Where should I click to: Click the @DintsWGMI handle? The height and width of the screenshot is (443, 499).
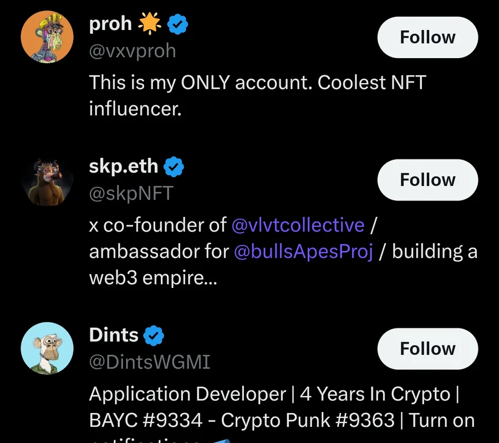coord(150,362)
